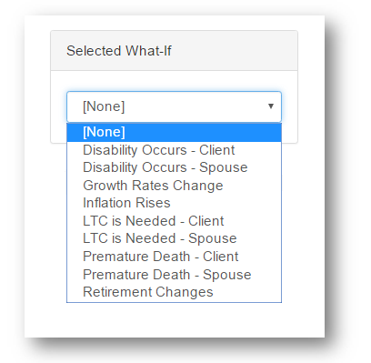Screen dimensions: 371x363
Task: Collapse the Selected What-If combo box field
Action: tap(174, 106)
